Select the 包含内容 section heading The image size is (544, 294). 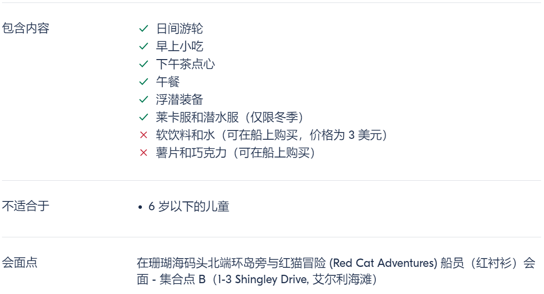coord(26,29)
